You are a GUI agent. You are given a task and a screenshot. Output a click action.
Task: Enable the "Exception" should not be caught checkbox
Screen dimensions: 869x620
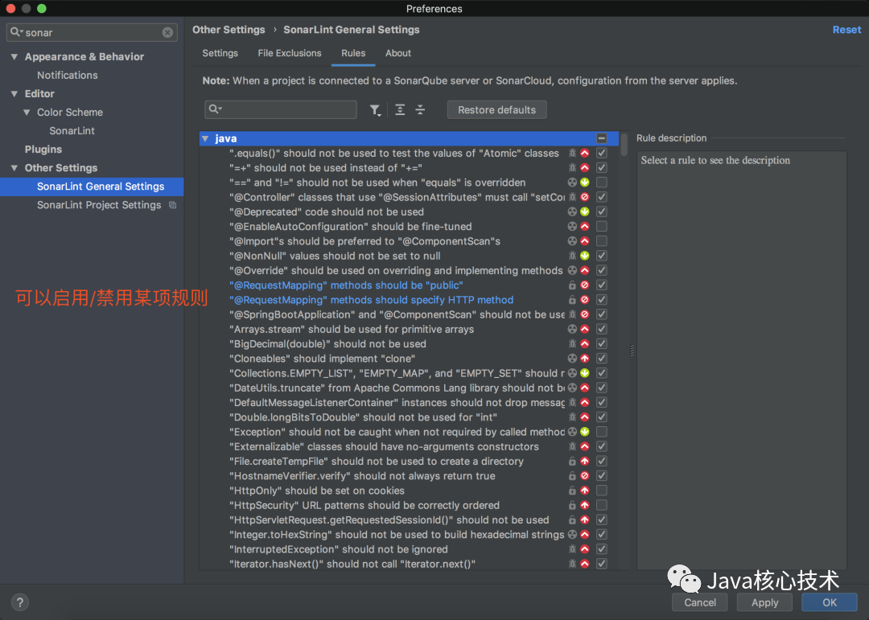tap(601, 432)
